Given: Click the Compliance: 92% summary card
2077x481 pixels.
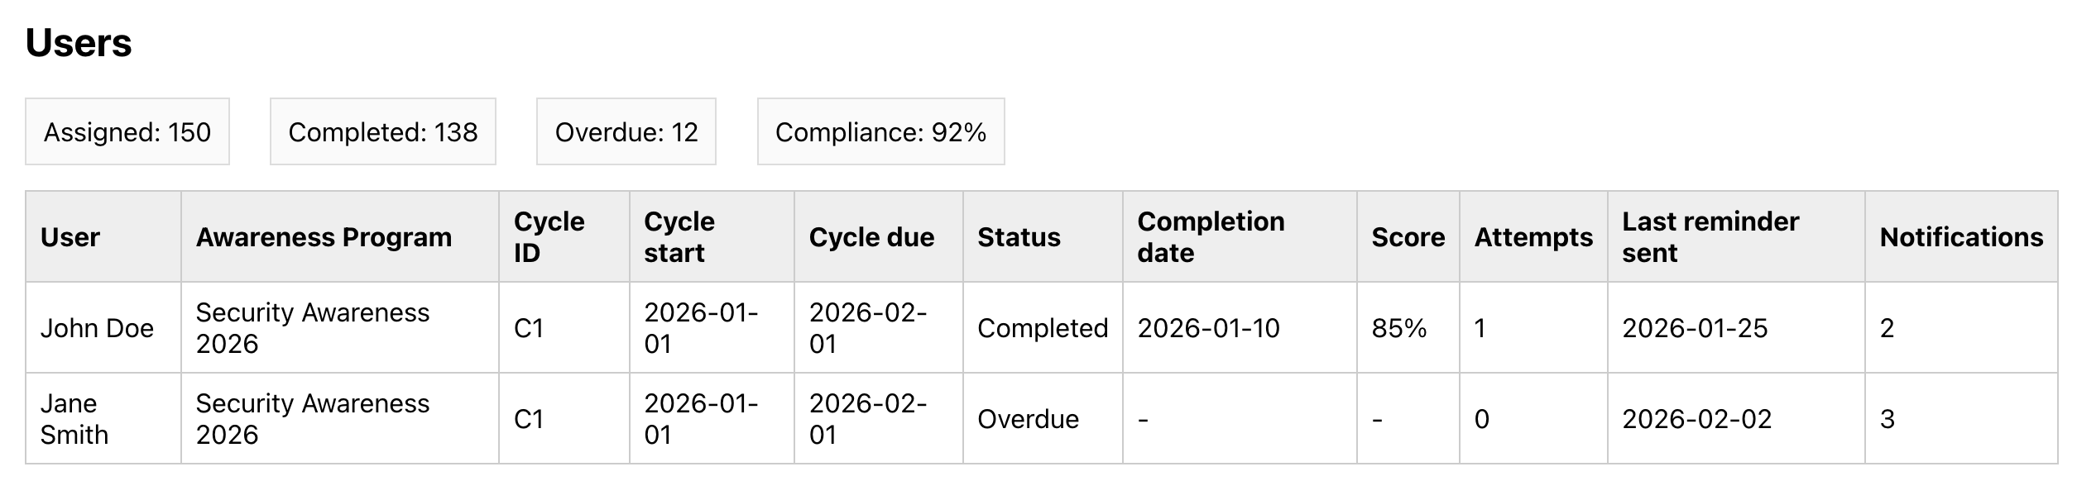Looking at the screenshot, I should pyautogui.click(x=880, y=132).
